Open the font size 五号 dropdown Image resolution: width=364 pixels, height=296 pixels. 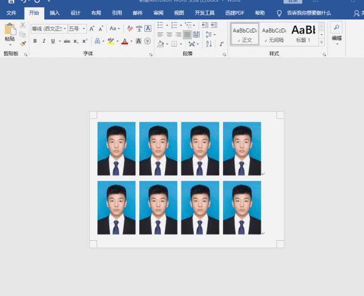point(84,28)
